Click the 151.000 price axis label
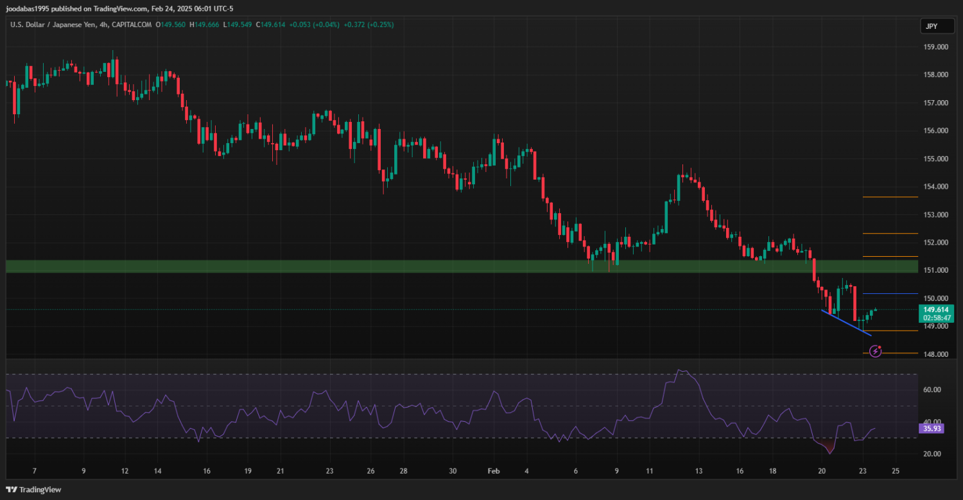 point(937,270)
